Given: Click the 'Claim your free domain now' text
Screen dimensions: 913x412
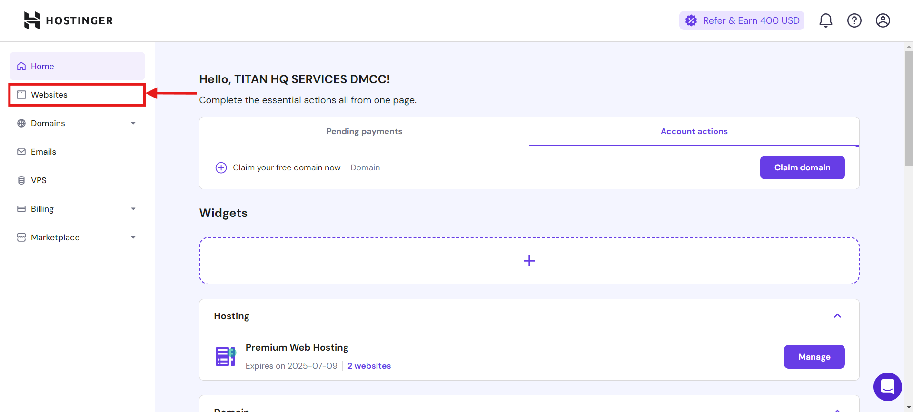Looking at the screenshot, I should point(287,167).
